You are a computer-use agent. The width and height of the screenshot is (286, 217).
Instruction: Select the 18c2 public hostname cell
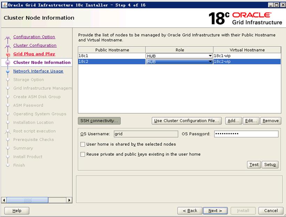[x=112, y=62]
